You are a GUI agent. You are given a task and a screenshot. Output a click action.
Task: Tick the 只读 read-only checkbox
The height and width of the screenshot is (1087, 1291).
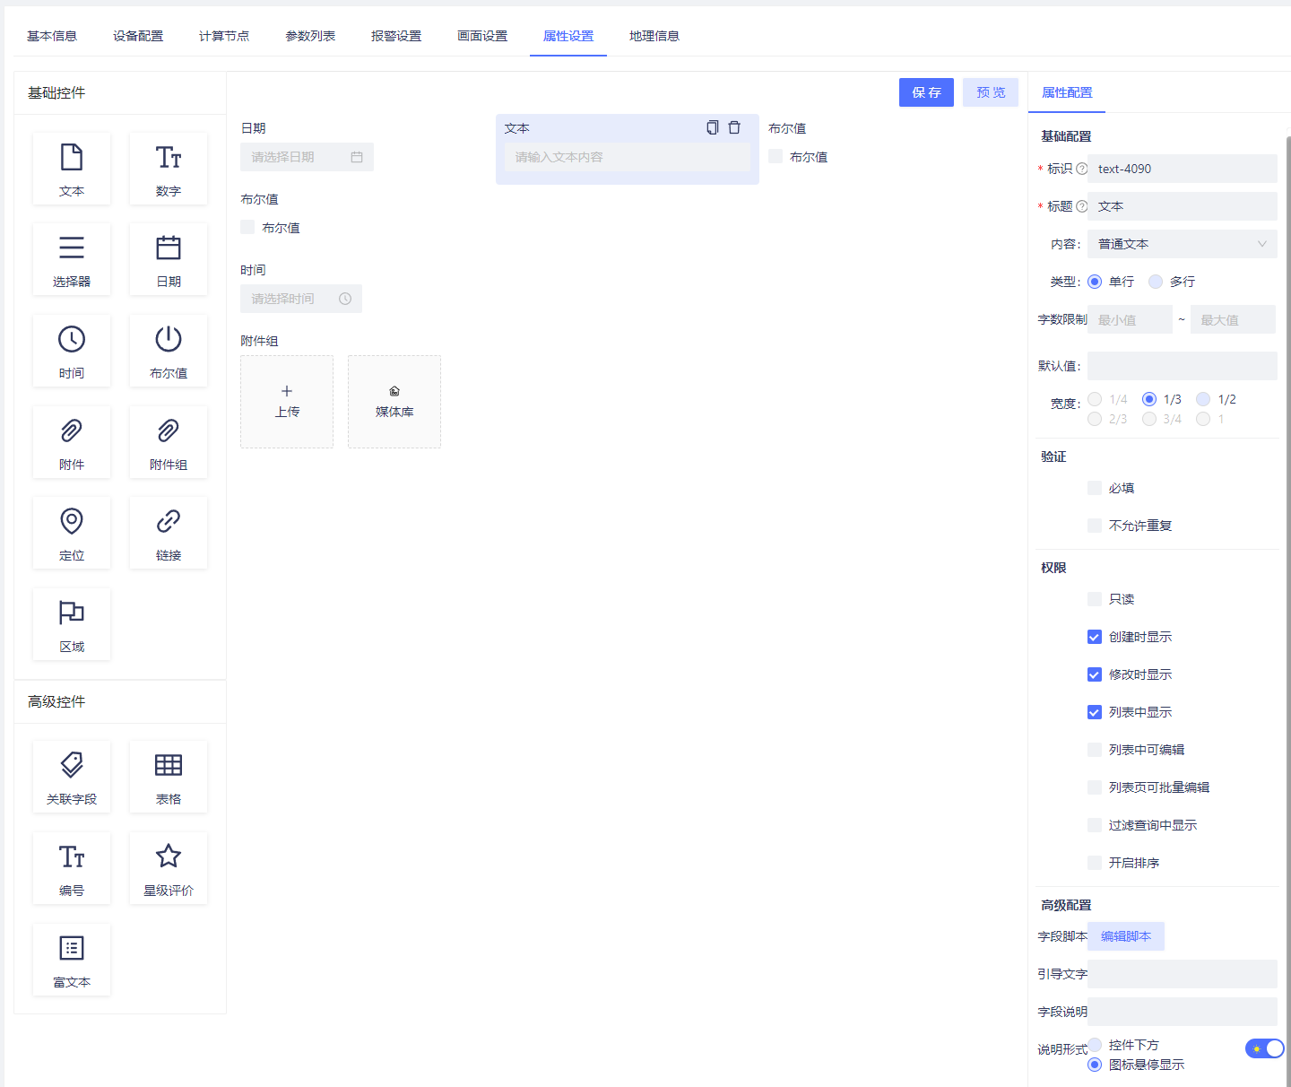pos(1095,599)
